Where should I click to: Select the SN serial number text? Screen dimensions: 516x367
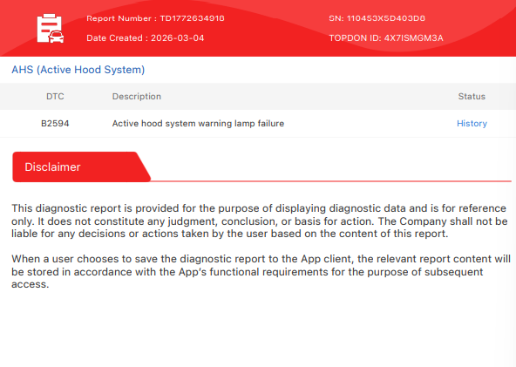pyautogui.click(x=377, y=18)
